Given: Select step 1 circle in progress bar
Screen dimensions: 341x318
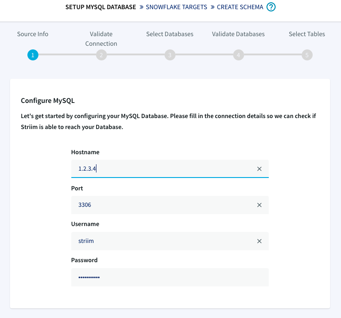Looking at the screenshot, I should (x=33, y=55).
